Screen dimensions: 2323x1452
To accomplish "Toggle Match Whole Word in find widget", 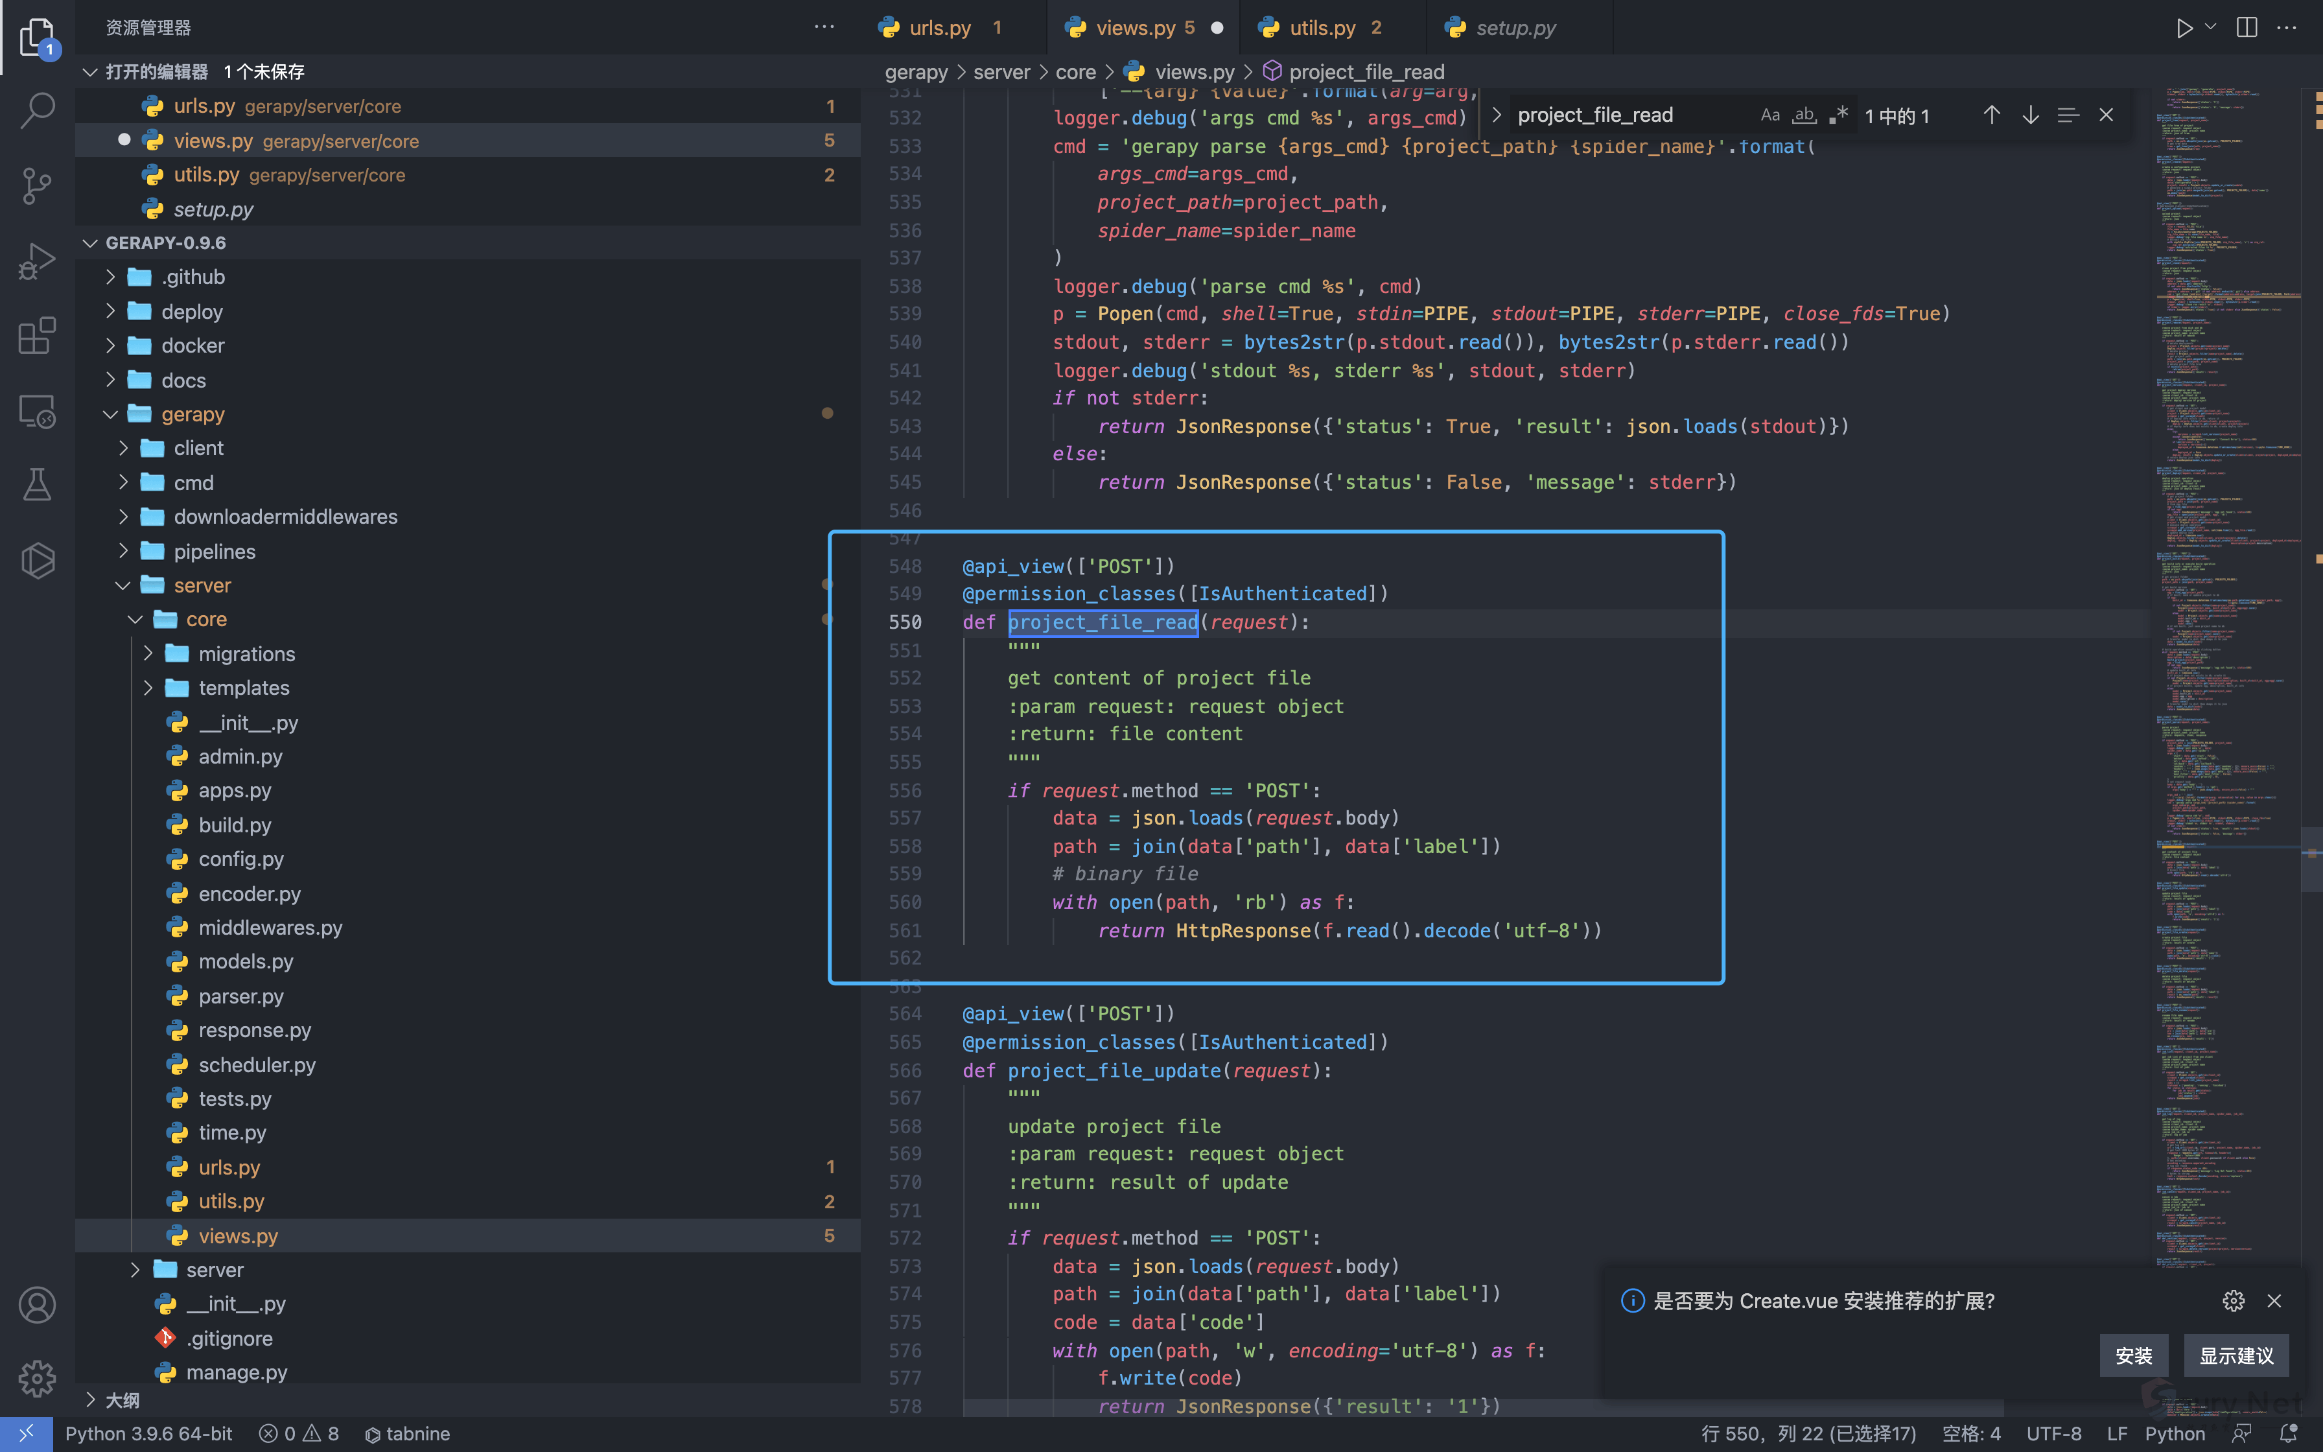I will click(x=1804, y=115).
